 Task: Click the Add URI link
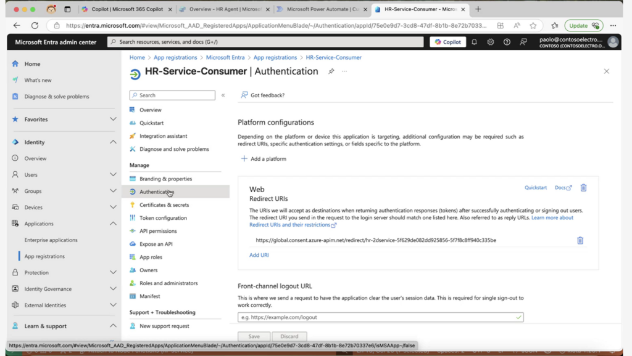coord(259,255)
